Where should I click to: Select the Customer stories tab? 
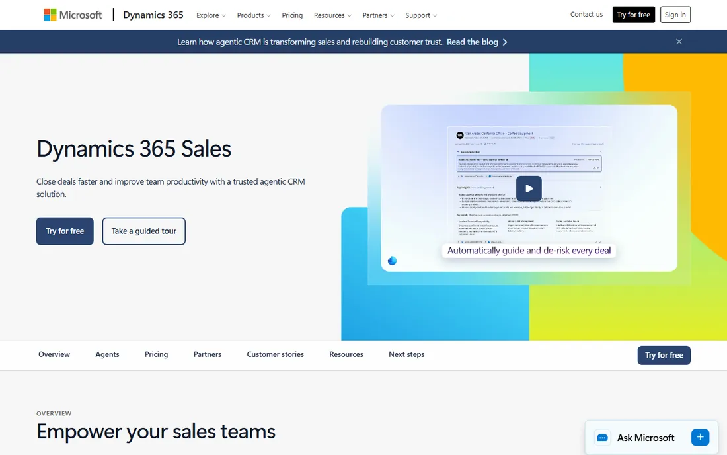[x=276, y=354]
